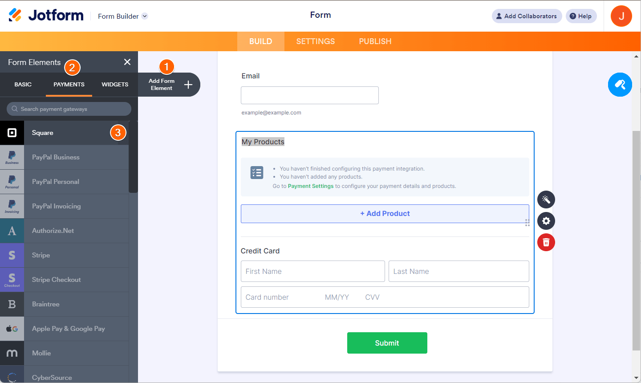Delete the payment field with trash icon
Screen dimensions: 641x383
tap(546, 242)
